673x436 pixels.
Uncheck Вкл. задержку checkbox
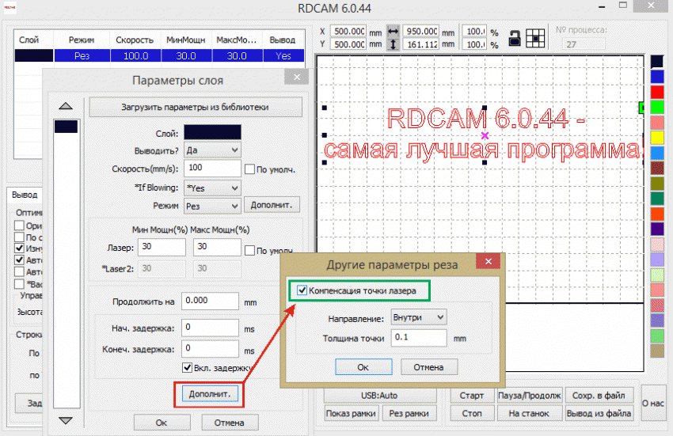pyautogui.click(x=187, y=367)
